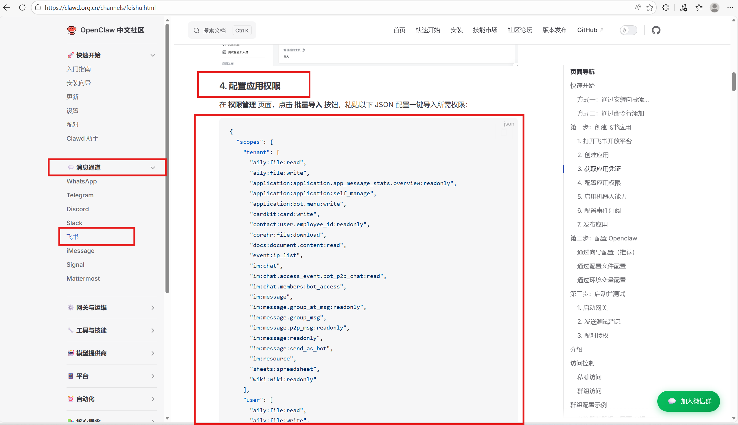Add page to favorites star icon
The width and height of the screenshot is (738, 425).
(x=649, y=8)
